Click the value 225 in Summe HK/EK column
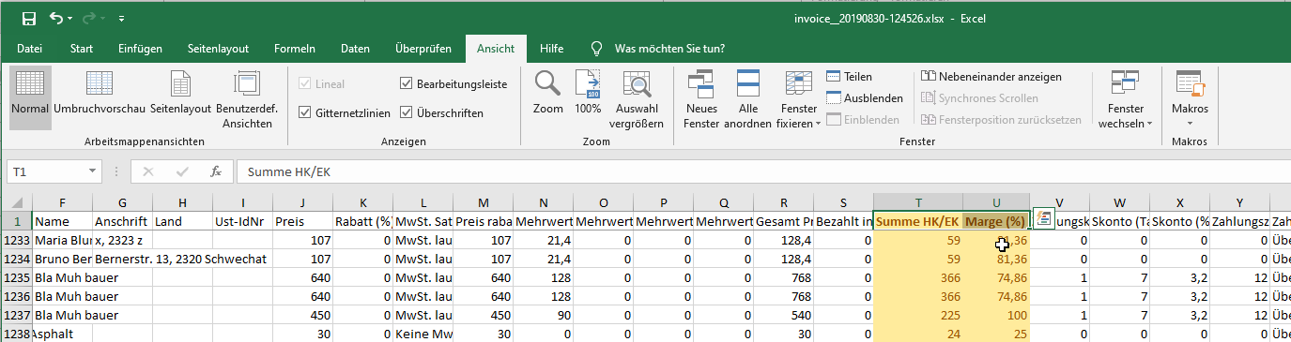The width and height of the screenshot is (1291, 342). click(x=917, y=315)
